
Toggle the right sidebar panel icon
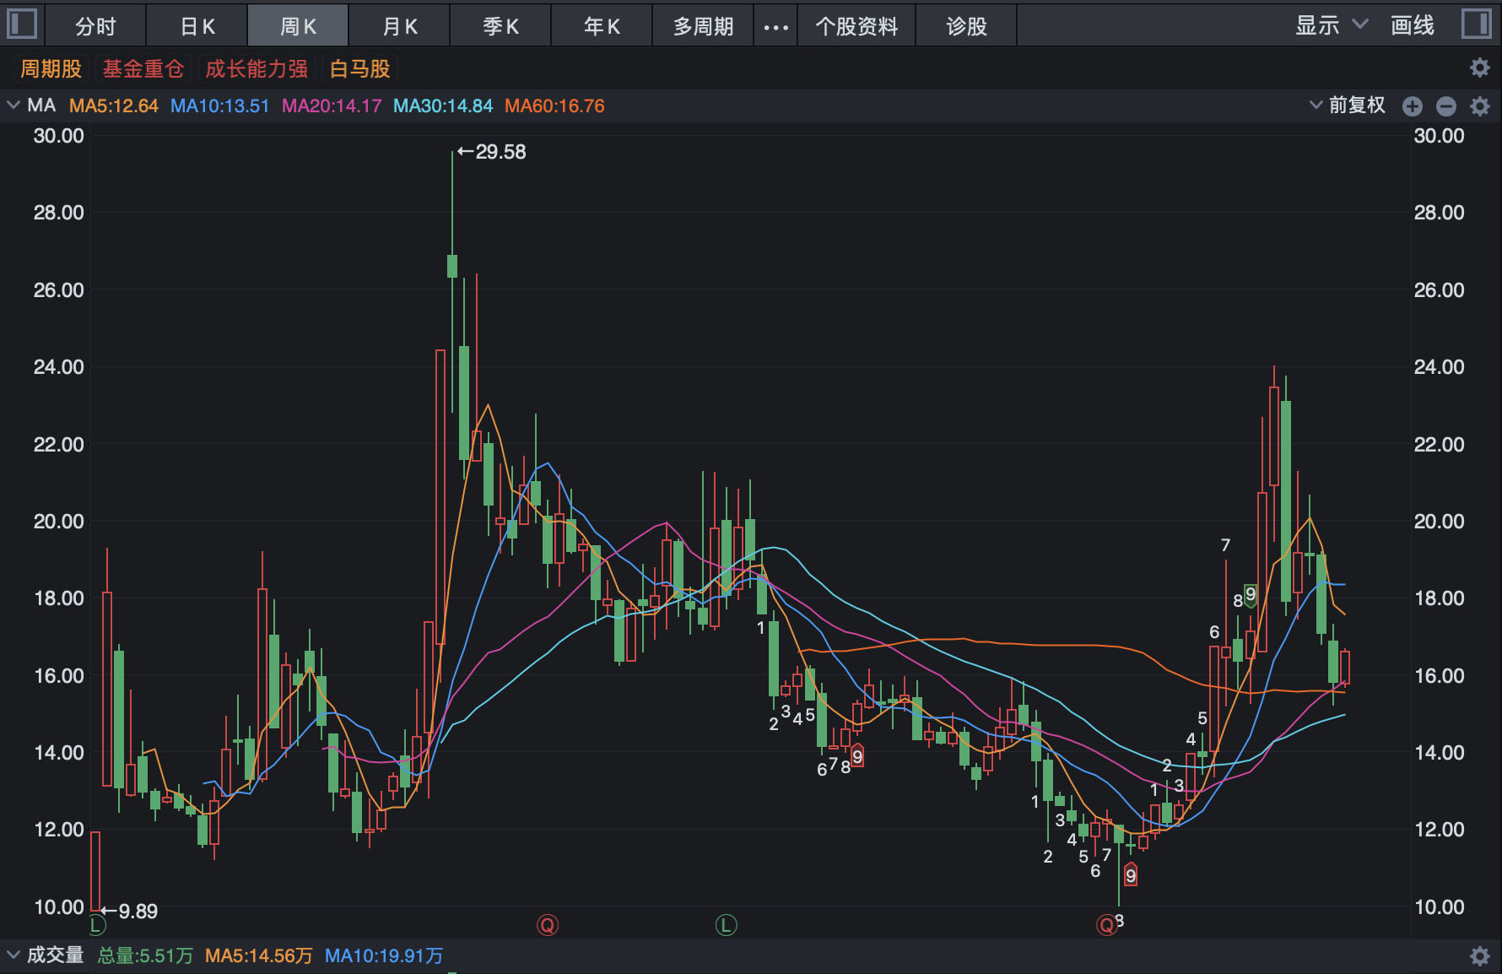click(x=1476, y=24)
